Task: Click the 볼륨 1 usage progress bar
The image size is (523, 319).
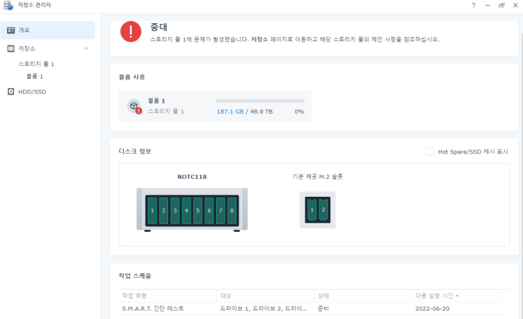Action: click(x=260, y=101)
